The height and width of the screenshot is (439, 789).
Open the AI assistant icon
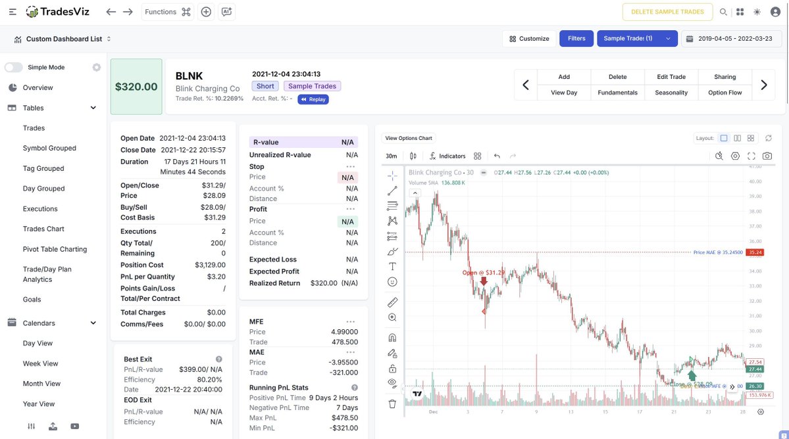226,12
